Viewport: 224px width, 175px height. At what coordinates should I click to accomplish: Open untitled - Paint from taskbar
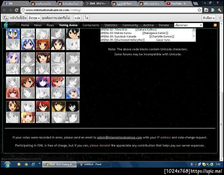click(x=94, y=164)
